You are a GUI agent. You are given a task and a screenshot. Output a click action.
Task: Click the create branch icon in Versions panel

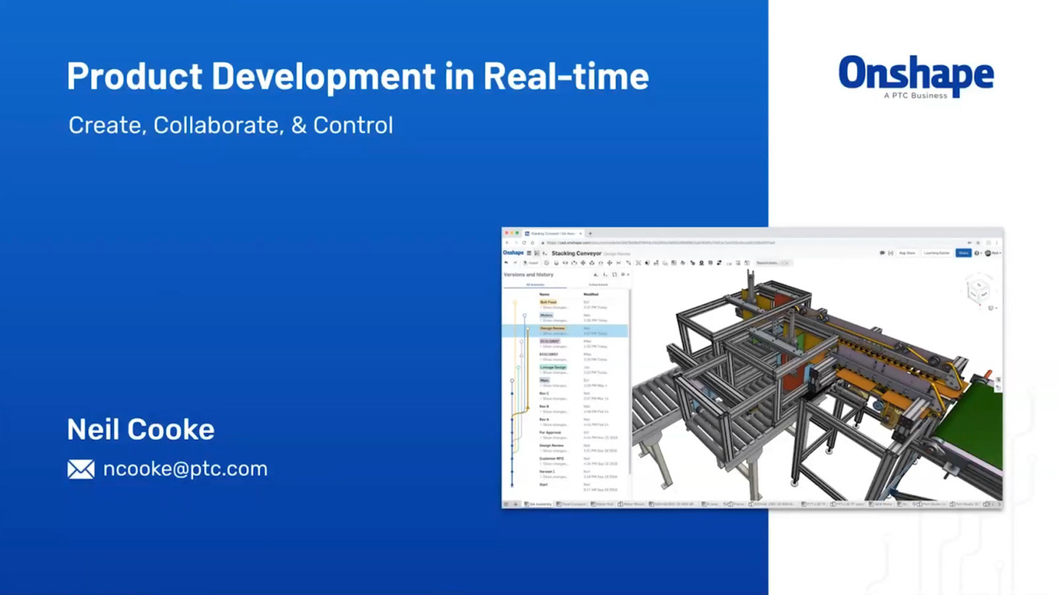[x=605, y=274]
